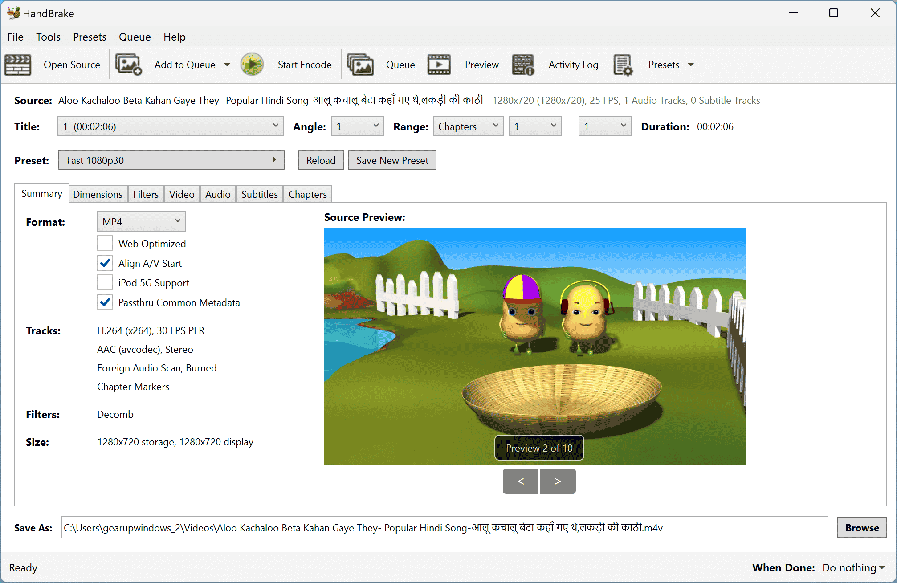Uncheck Align A/V Start
The image size is (897, 583).
coord(105,263)
